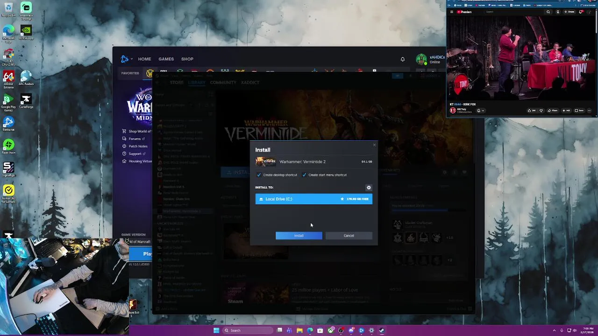Click Warhammer: Vermintide 2 game thumbnail in dialog
598x336 pixels.
pos(265,161)
